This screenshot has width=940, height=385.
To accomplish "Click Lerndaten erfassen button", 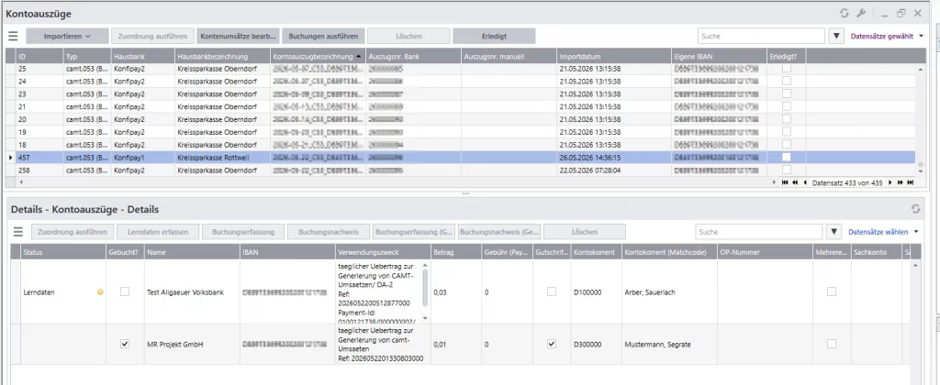I will coord(158,232).
